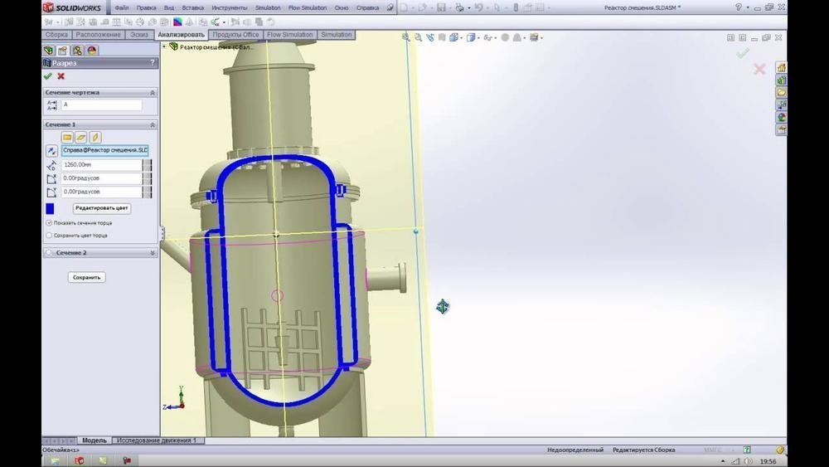Collapse the Сечение 1 group
The image size is (829, 467).
tap(153, 124)
